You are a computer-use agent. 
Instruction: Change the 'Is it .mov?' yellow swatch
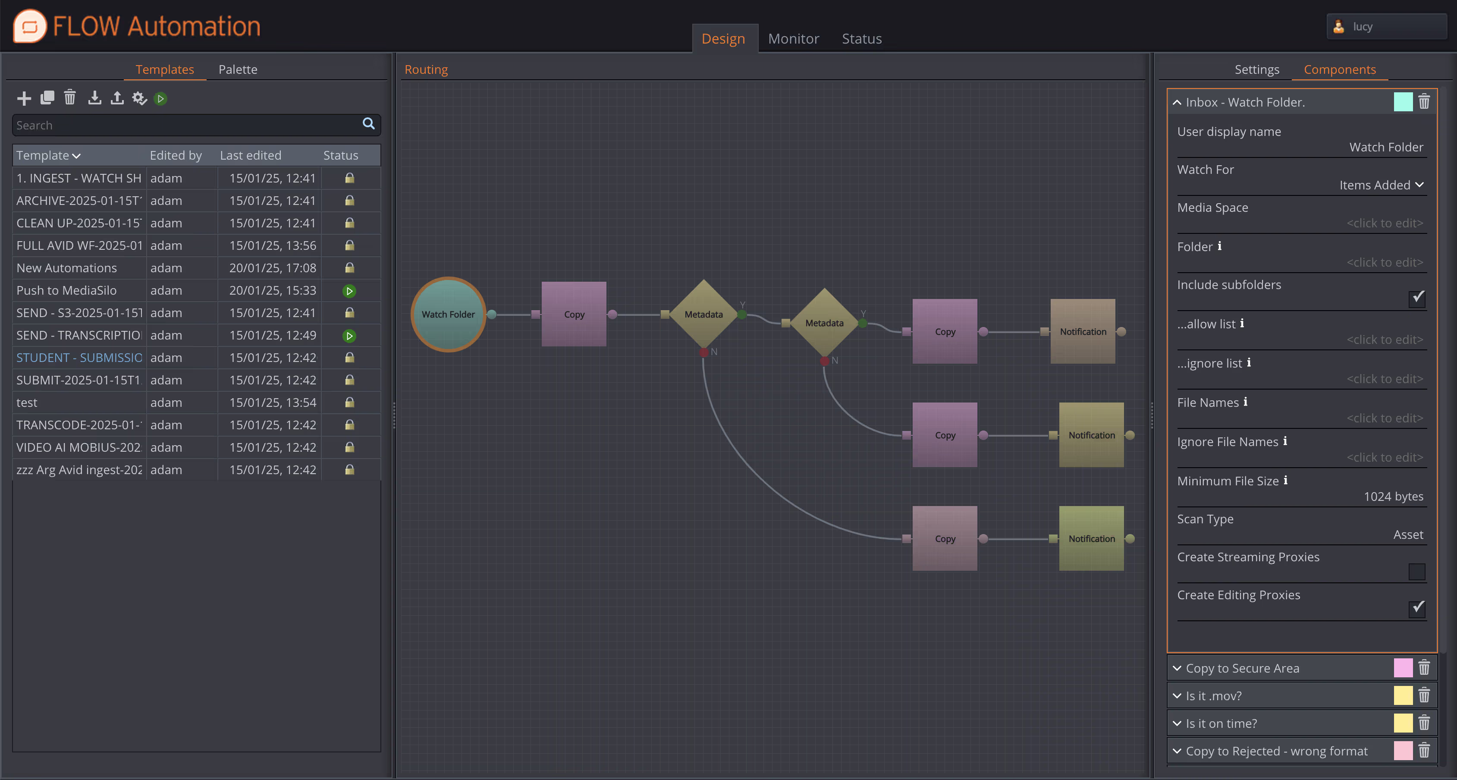tap(1403, 695)
